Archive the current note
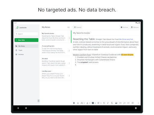Image resolution: width=154 pixels, height=115 pixels. 124,27
